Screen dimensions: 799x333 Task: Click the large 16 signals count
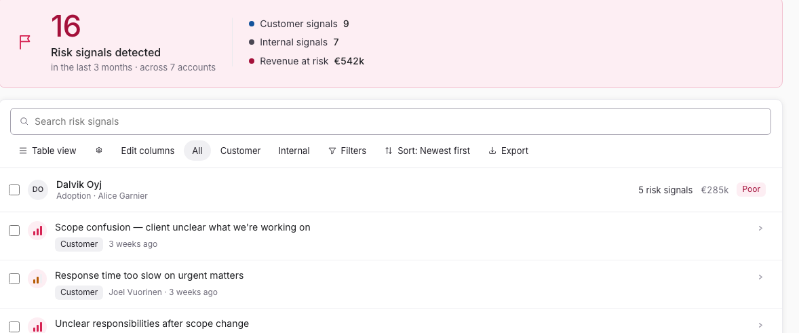coord(66,26)
